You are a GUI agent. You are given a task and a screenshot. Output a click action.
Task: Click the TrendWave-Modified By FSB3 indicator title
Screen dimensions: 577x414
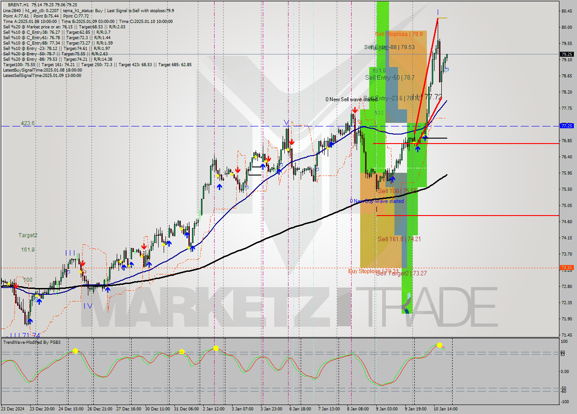pyautogui.click(x=32, y=342)
